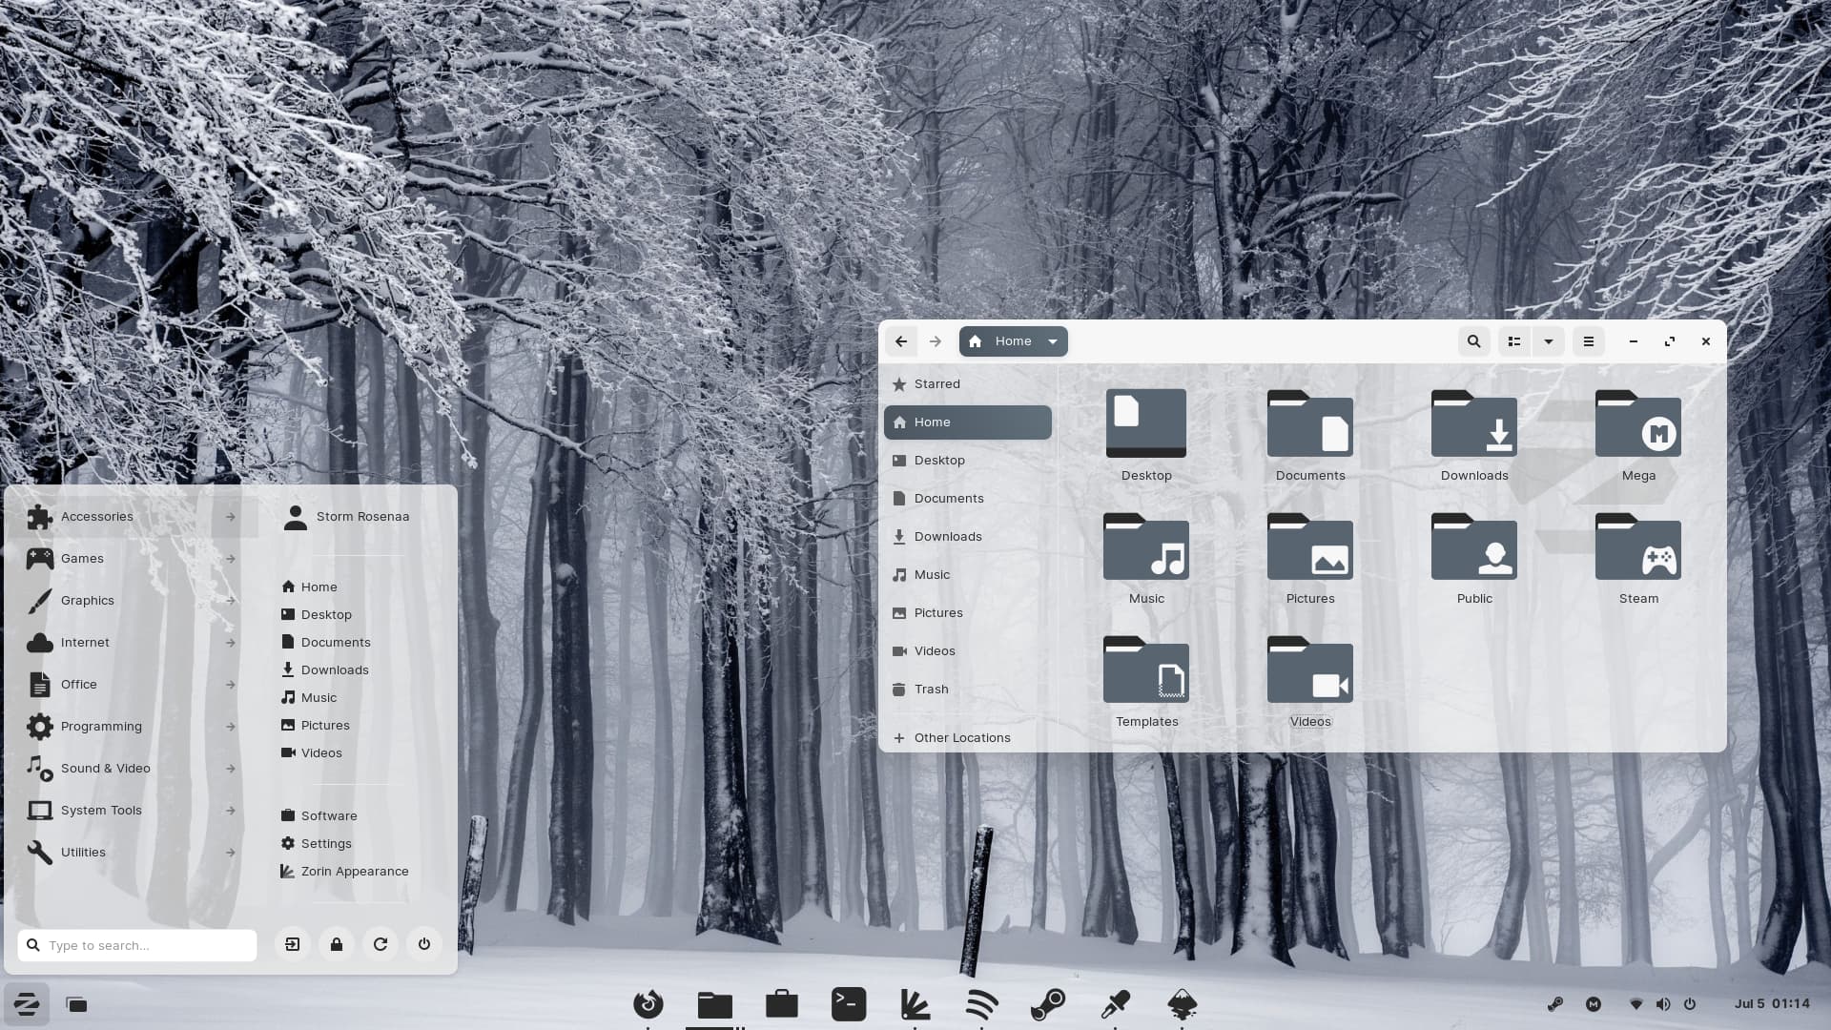Select Documents in Files sidebar

click(968, 498)
